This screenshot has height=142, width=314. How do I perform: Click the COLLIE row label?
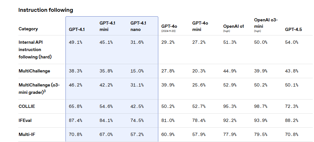coord(27,106)
